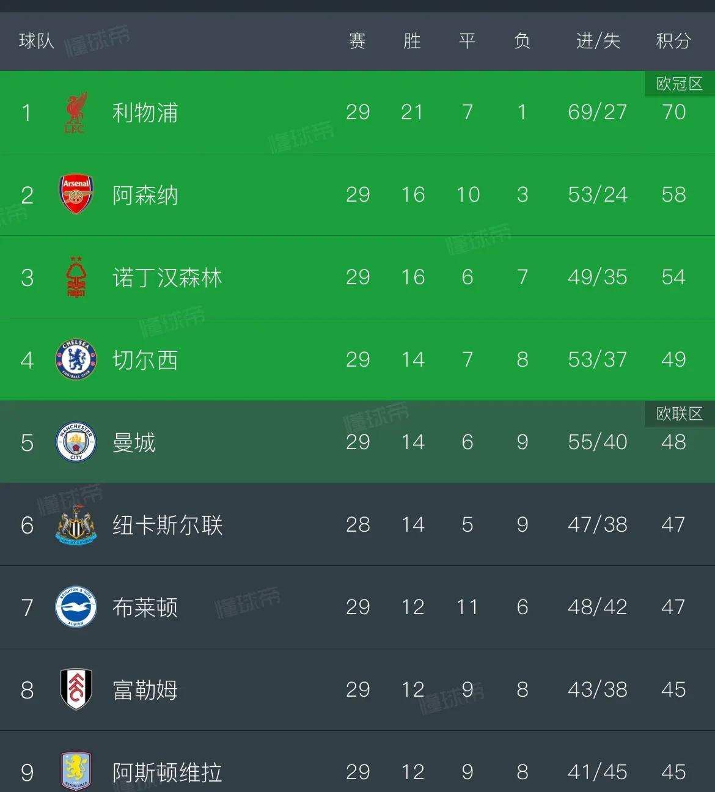715x792 pixels.
Task: Tap the 欧联区 zone label
Action: pyautogui.click(x=680, y=414)
